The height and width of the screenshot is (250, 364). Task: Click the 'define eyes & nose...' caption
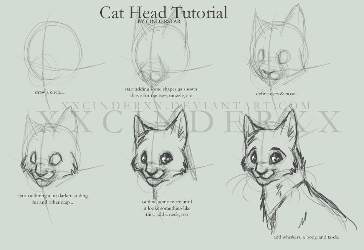click(x=277, y=94)
